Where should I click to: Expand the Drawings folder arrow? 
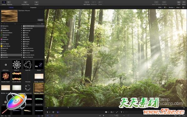point(22,31)
